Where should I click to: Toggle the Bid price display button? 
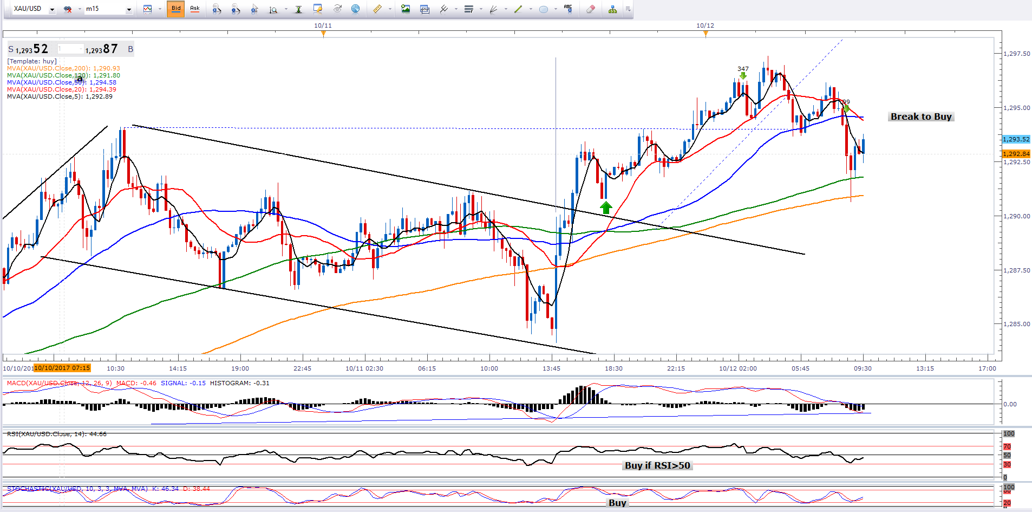click(x=176, y=9)
